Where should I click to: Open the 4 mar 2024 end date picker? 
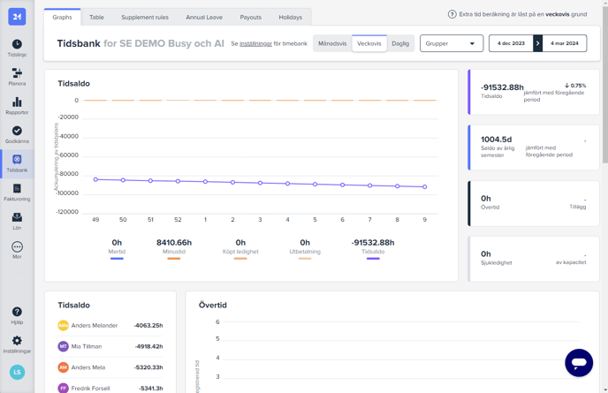565,43
